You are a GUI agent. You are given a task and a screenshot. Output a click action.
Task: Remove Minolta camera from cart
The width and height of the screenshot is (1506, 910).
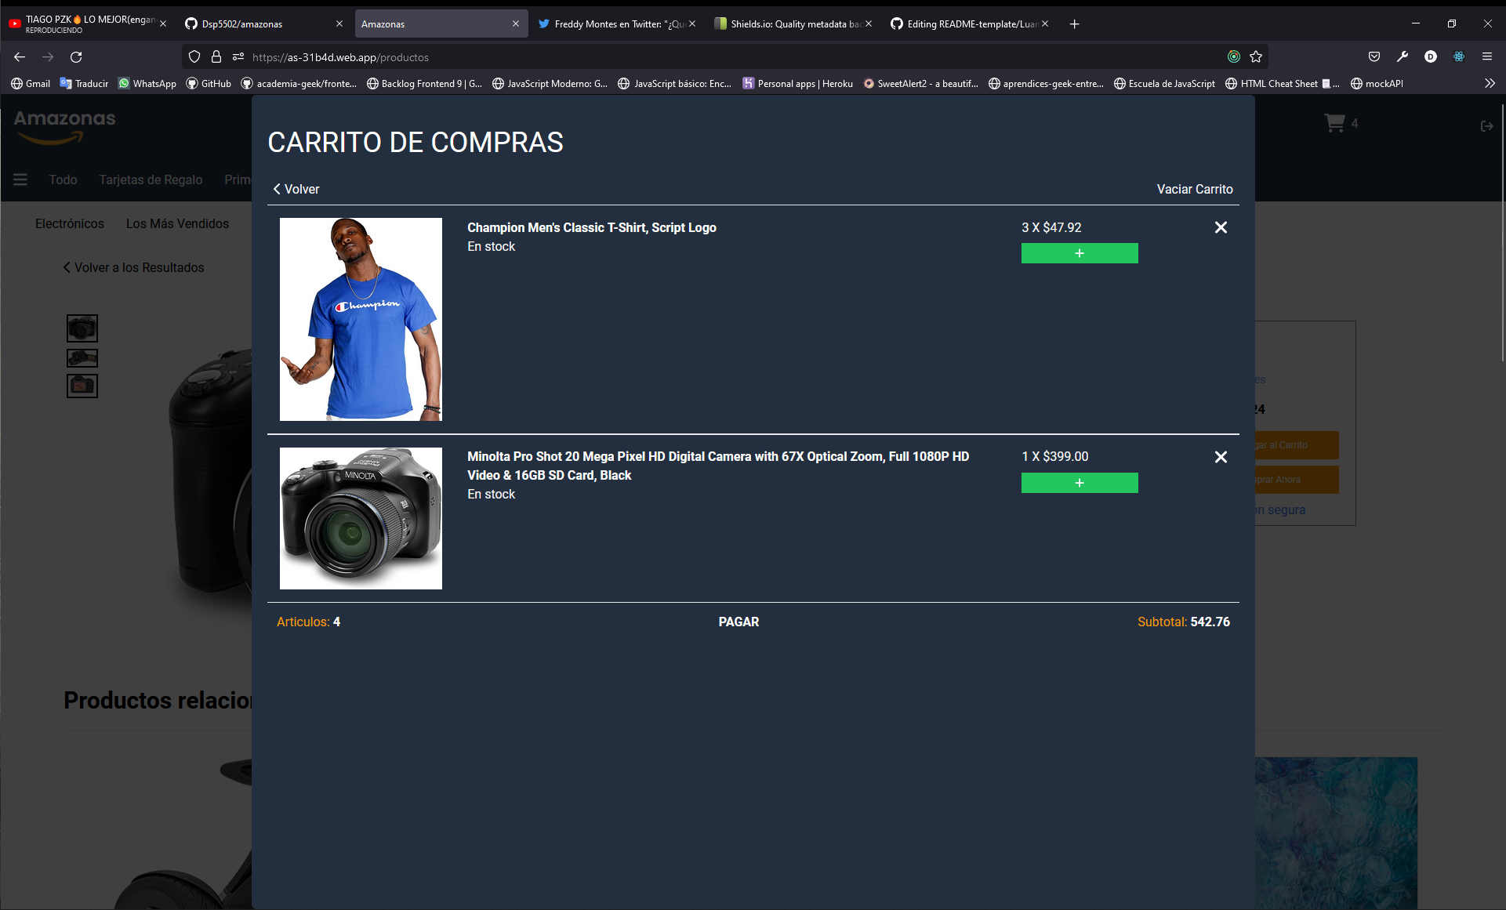pyautogui.click(x=1221, y=457)
